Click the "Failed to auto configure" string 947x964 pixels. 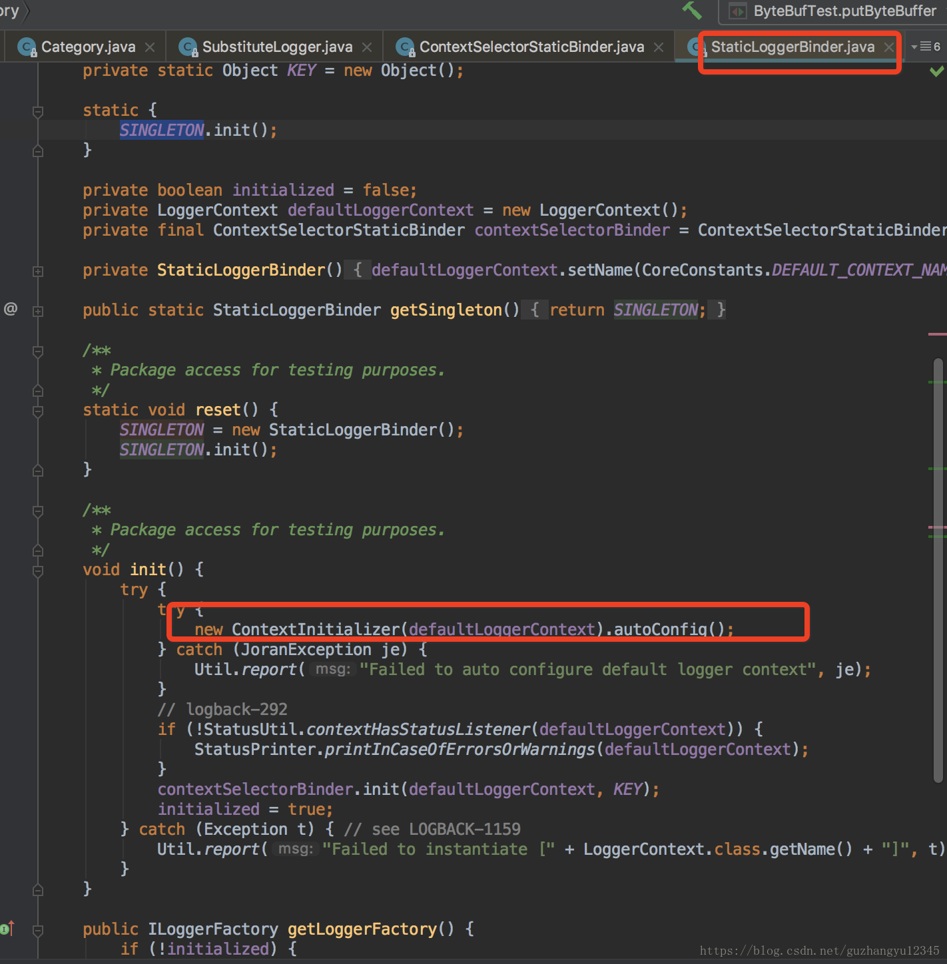point(588,670)
